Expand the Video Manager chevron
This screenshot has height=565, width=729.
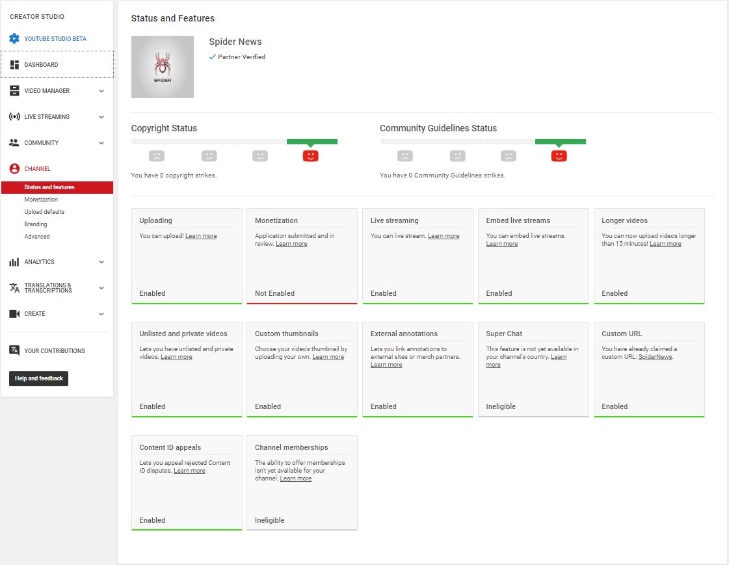click(x=101, y=91)
